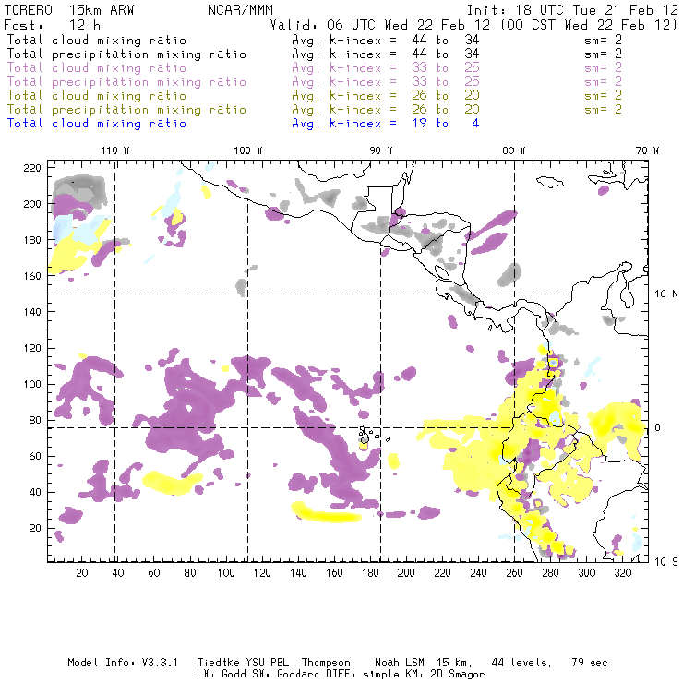Select the "Valid: 06 UTC Wed 22 Feb 12" text
The height and width of the screenshot is (683, 683).
[x=380, y=25]
